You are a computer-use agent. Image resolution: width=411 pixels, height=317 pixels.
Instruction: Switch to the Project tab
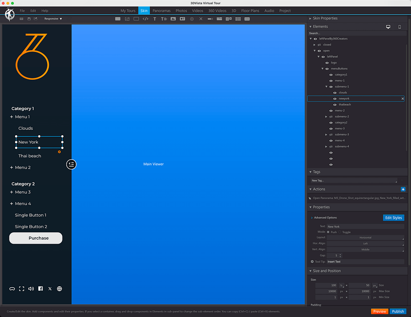(x=285, y=11)
